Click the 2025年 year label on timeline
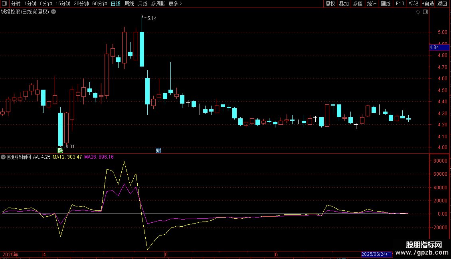This screenshot has height=259, width=451. pyautogui.click(x=10, y=254)
